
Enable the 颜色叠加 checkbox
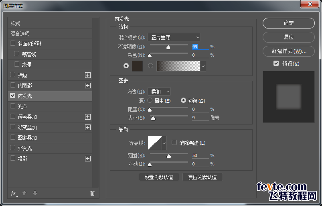tap(12, 116)
